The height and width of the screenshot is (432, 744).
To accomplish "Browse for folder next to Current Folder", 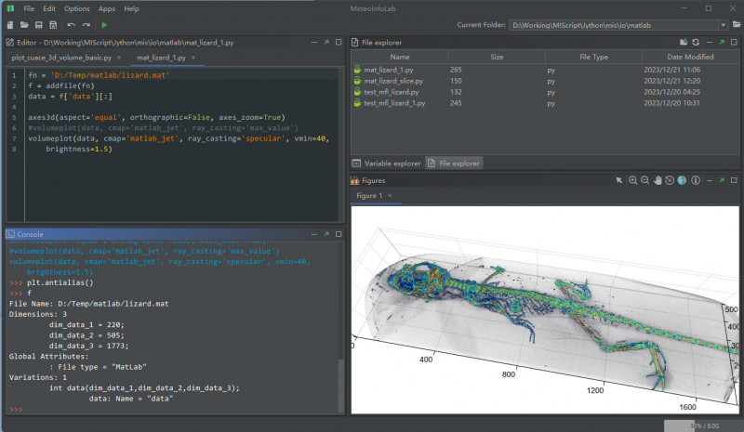I will tap(736, 24).
